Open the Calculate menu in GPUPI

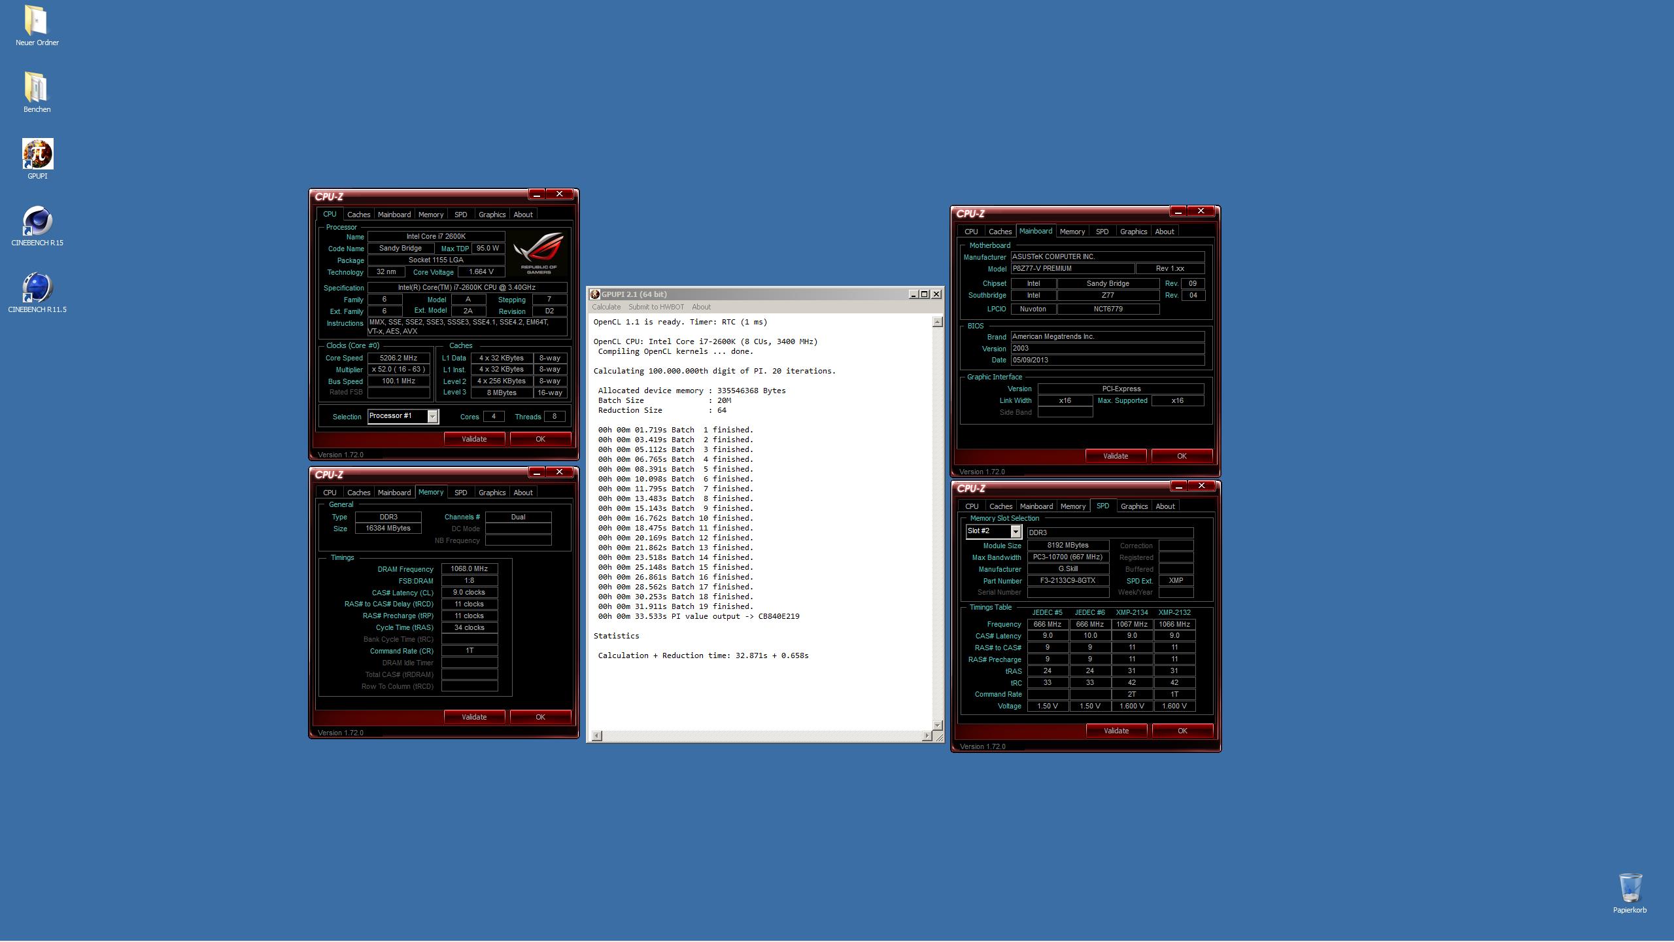tap(606, 307)
